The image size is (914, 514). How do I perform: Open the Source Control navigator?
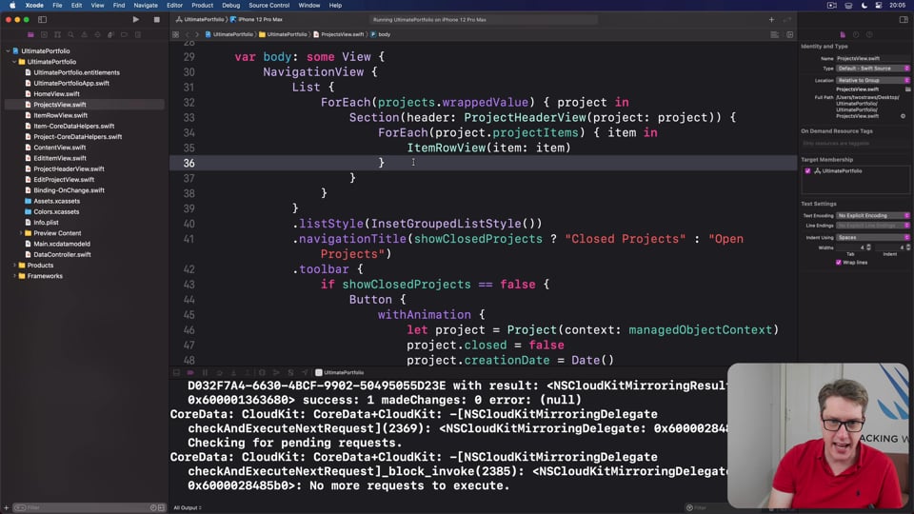(x=44, y=34)
